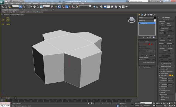Viewport: 176px width, 107px height.
Task: Activate the Select Object tool
Action: point(21,7)
